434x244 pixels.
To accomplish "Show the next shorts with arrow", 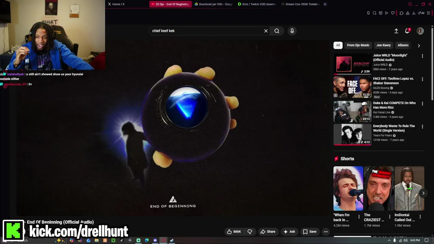I will (423, 193).
